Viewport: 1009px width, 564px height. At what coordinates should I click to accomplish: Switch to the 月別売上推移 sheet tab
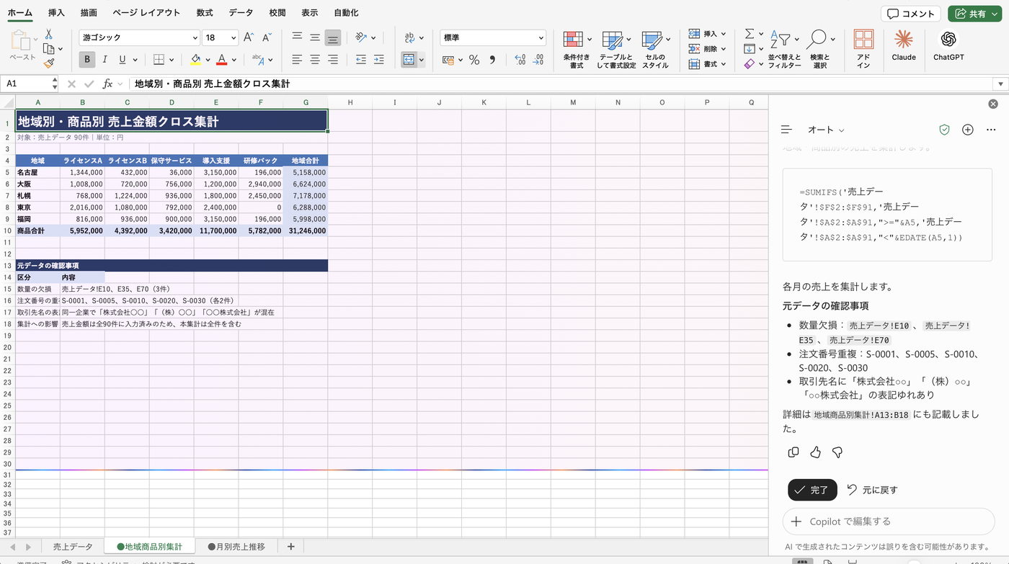click(236, 547)
